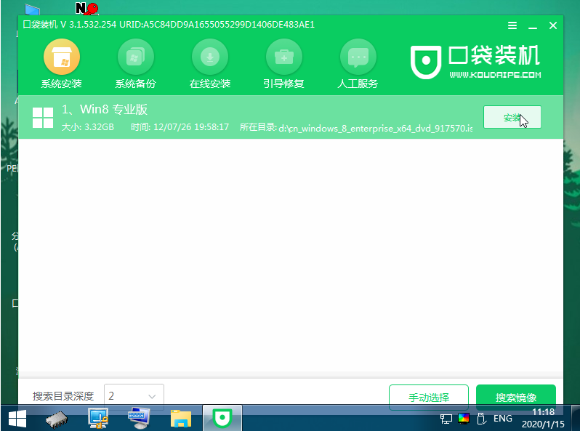
Task: Click the USB device tray icon
Action: click(x=481, y=419)
